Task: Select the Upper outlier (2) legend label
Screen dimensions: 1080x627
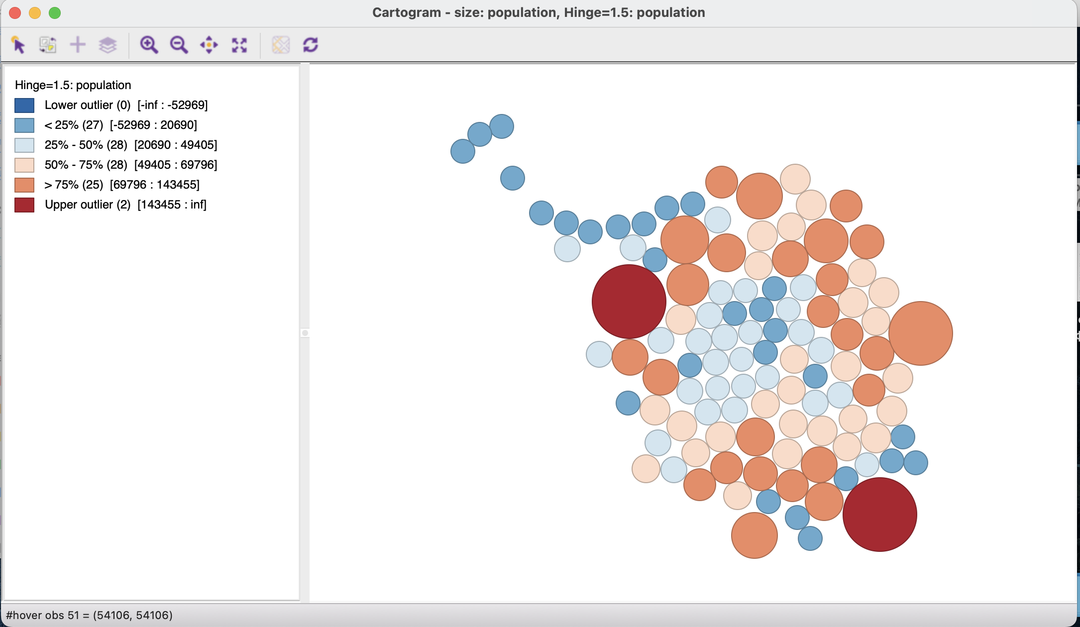Action: (88, 205)
